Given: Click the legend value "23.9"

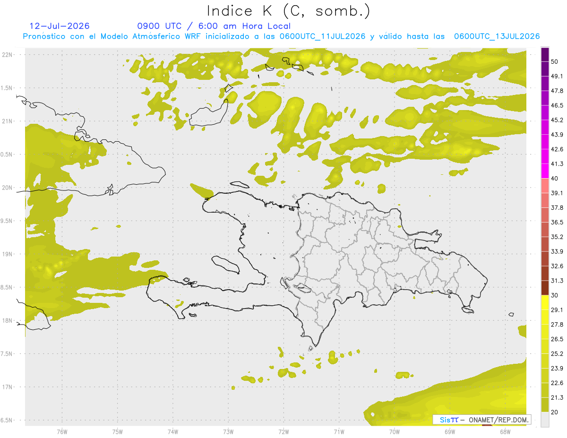Looking at the screenshot, I should pyautogui.click(x=557, y=369).
